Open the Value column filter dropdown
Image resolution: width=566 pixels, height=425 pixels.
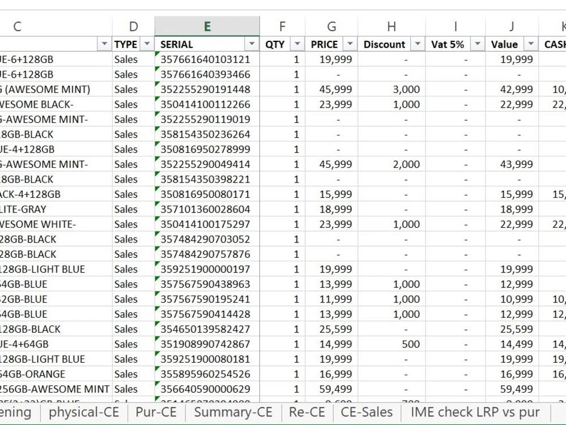tap(531, 44)
